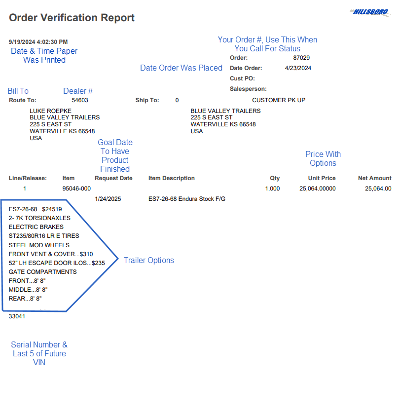Select ST235/80R16 LR E TIRES line

click(44, 236)
